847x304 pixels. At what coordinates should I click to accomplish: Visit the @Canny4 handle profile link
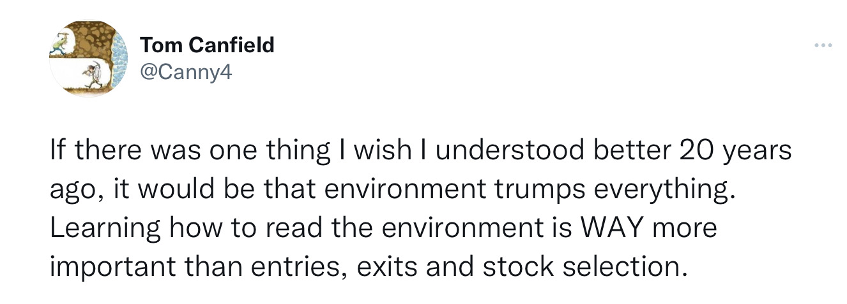coord(186,73)
